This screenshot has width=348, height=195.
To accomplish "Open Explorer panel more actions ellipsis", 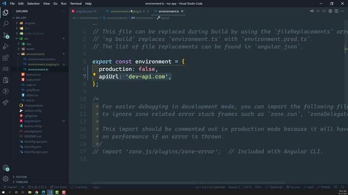I will pyautogui.click(x=63, y=11).
